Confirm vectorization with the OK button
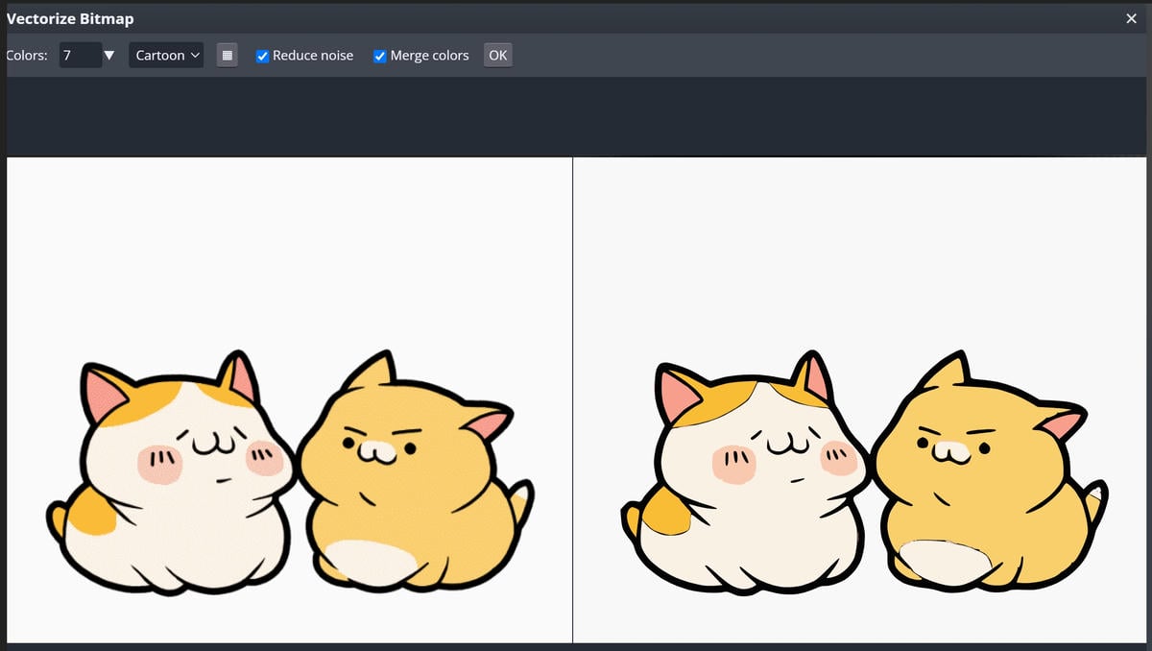The width and height of the screenshot is (1152, 651). 497,56
